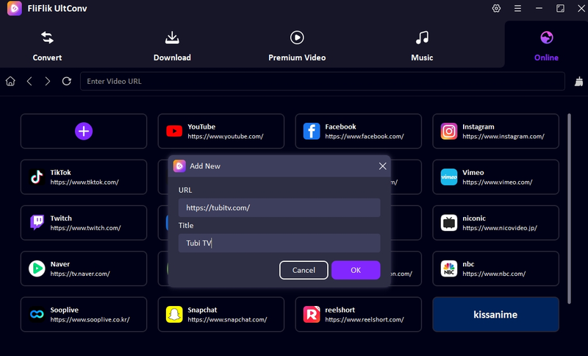Open the nbc site card
This screenshot has height=356, width=588.
(x=495, y=268)
